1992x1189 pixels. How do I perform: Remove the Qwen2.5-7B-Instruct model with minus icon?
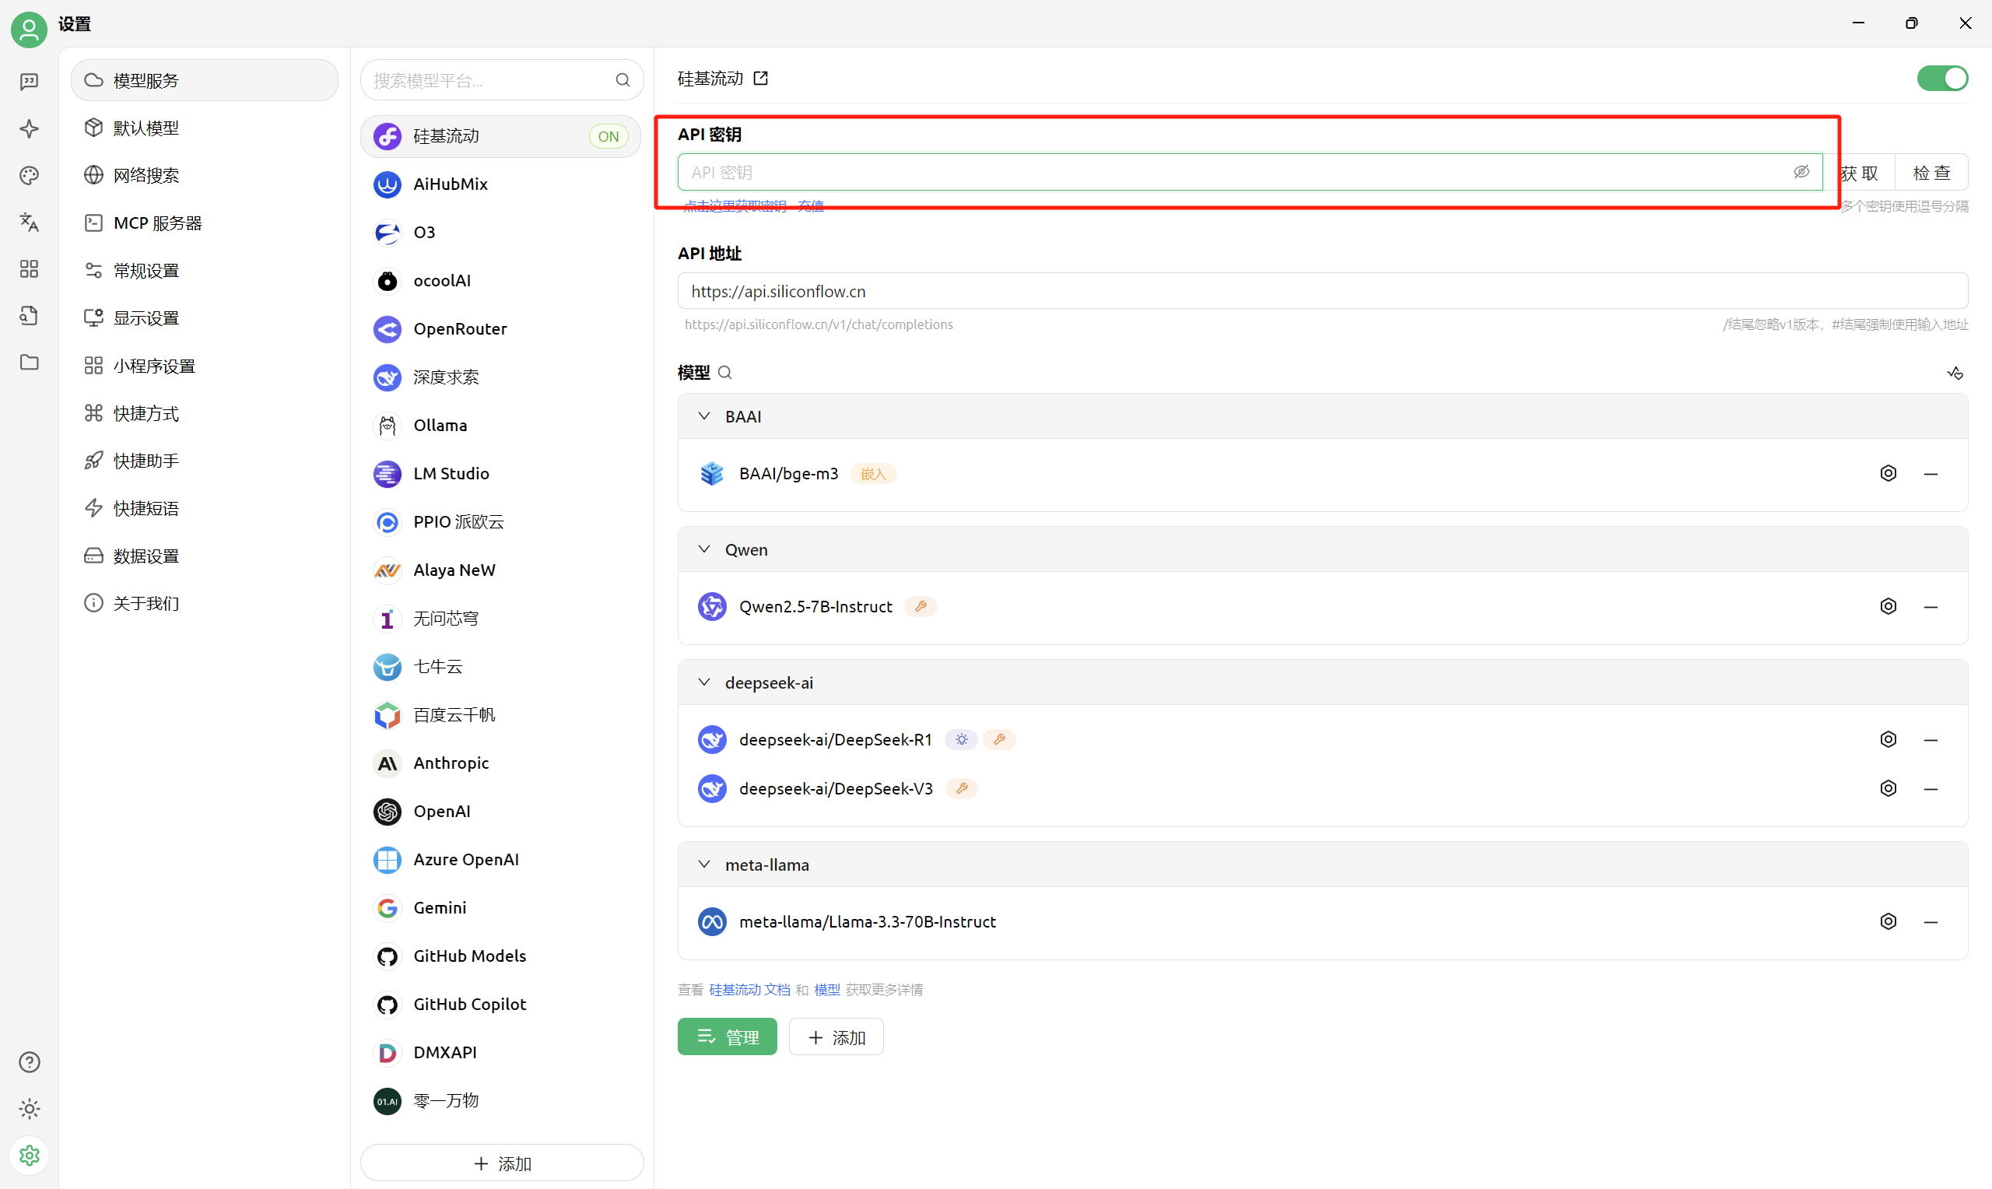point(1931,607)
